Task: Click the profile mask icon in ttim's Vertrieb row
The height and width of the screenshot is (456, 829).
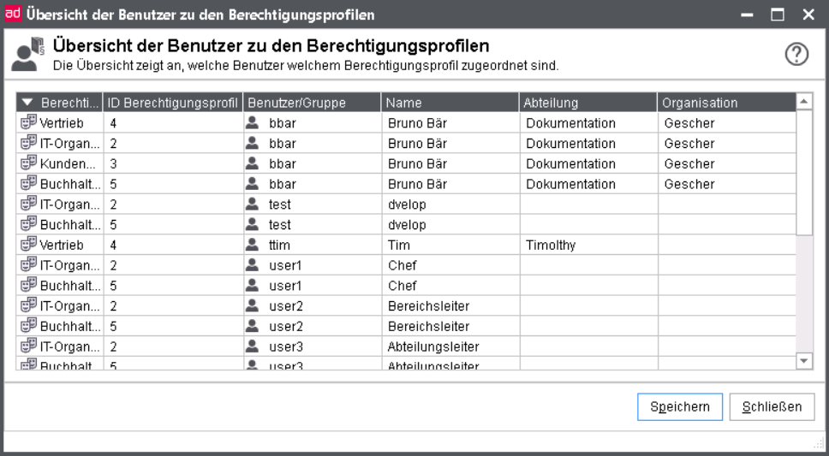Action: (x=28, y=245)
